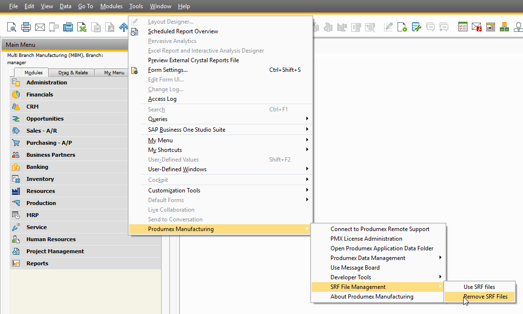Image resolution: width=523 pixels, height=314 pixels.
Task: Open PMX License Administration
Action: click(366, 239)
